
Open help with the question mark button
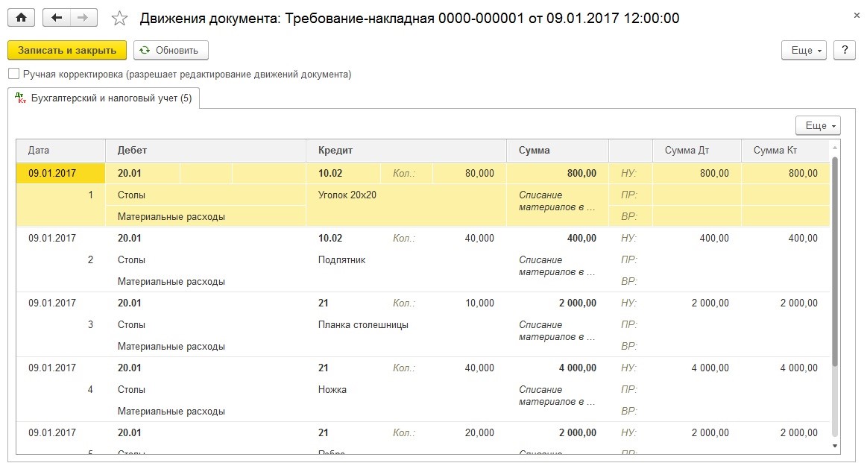click(x=845, y=51)
